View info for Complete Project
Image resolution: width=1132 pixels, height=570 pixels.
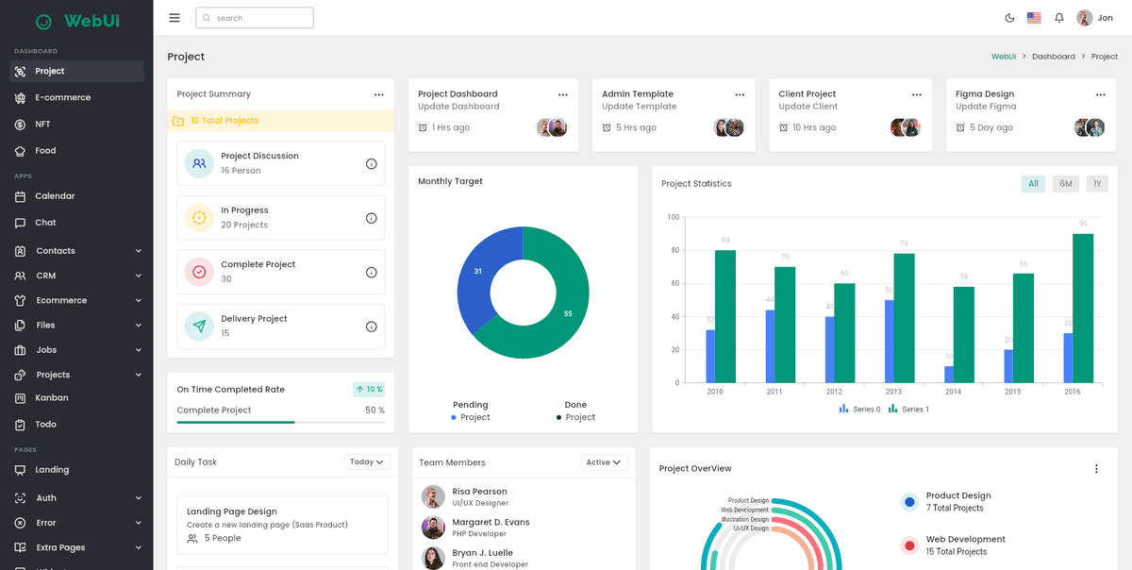(372, 272)
